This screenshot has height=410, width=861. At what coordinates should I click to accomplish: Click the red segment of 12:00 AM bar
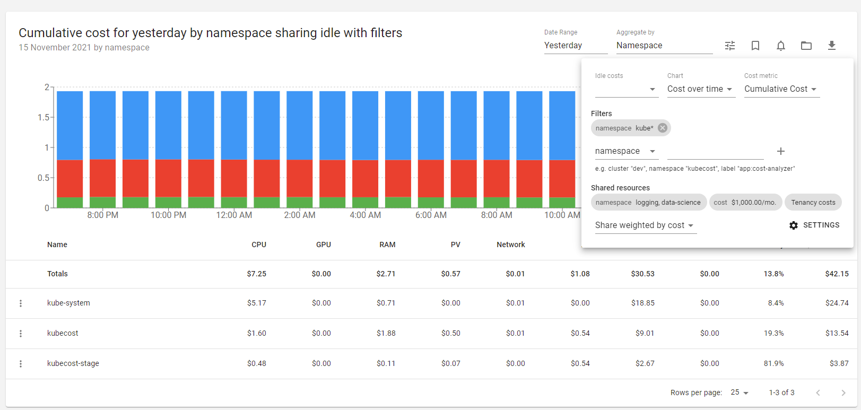coord(234,178)
